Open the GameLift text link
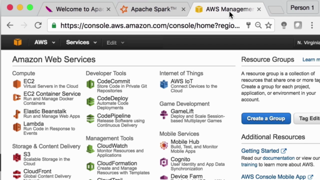Screen dimensions: 320x180 (182, 111)
